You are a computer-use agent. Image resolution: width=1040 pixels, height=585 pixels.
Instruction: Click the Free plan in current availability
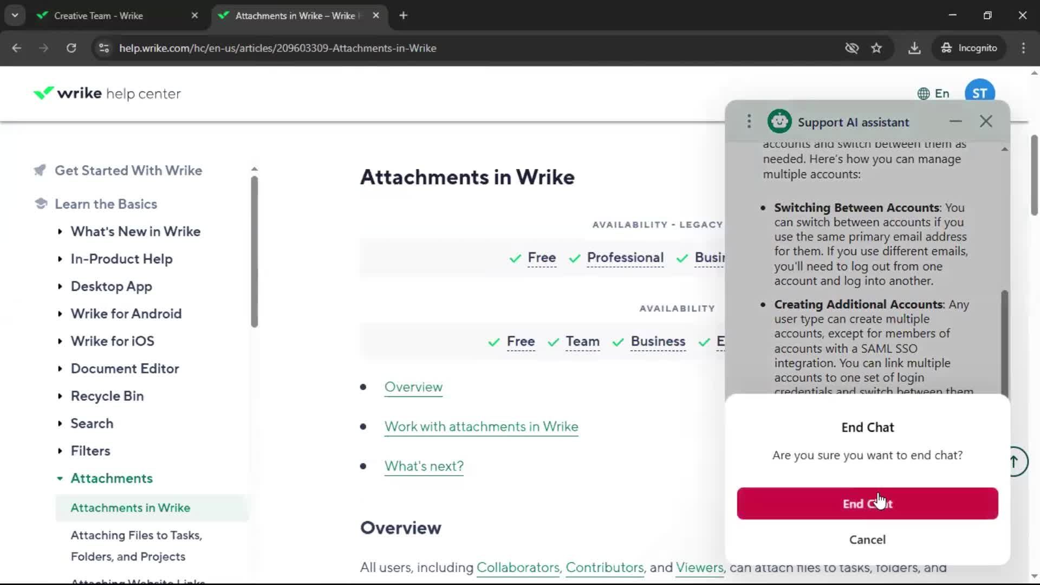pyautogui.click(x=521, y=342)
